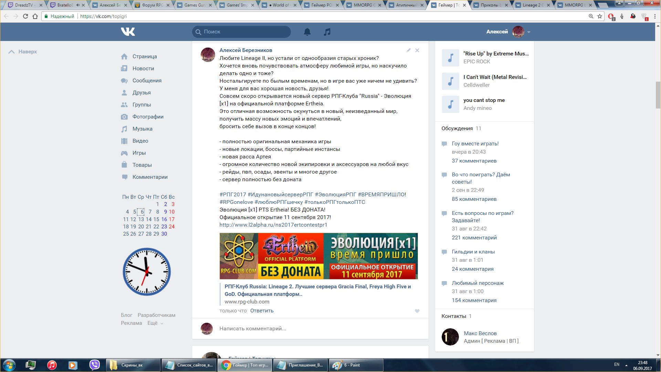Screen dimensions: 661x372
Task: Click the zoom magnifier icon in address bar
Action: 591,16
